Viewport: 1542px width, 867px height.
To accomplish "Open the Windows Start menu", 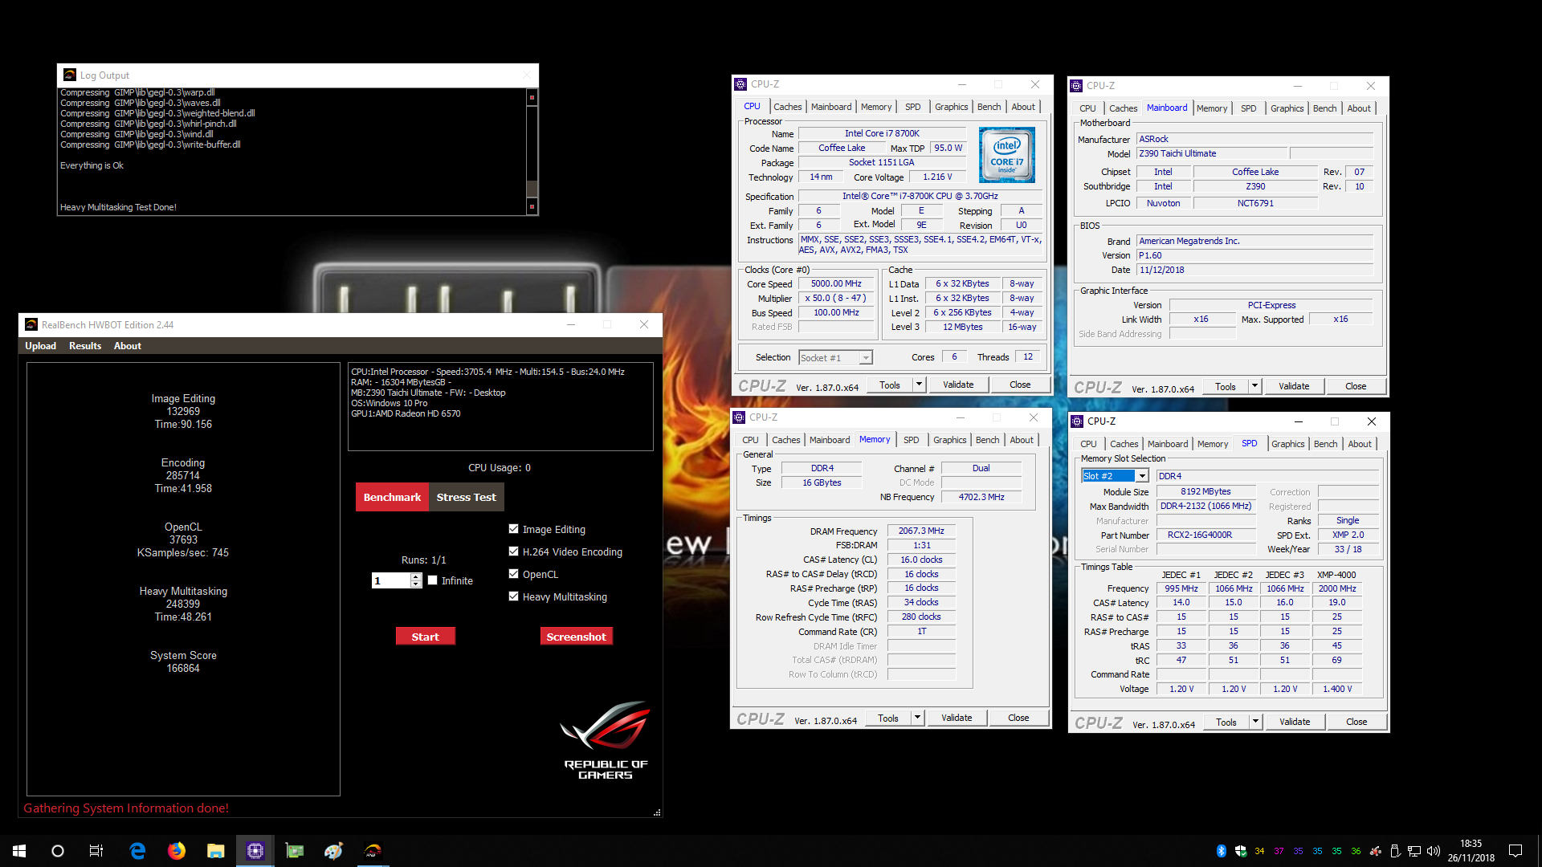I will pyautogui.click(x=19, y=851).
